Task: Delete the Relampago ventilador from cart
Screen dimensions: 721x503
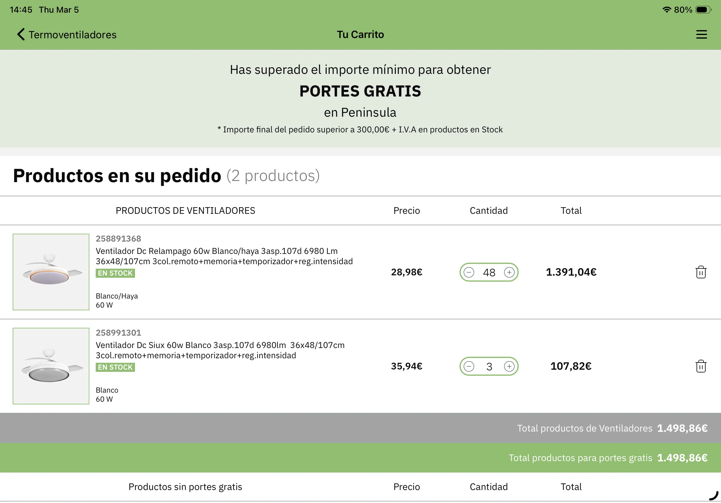Action: click(x=701, y=272)
